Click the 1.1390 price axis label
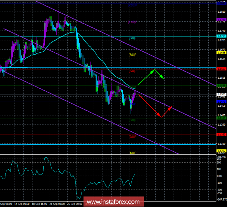This screenshot has width=227, height=207. click(222, 125)
